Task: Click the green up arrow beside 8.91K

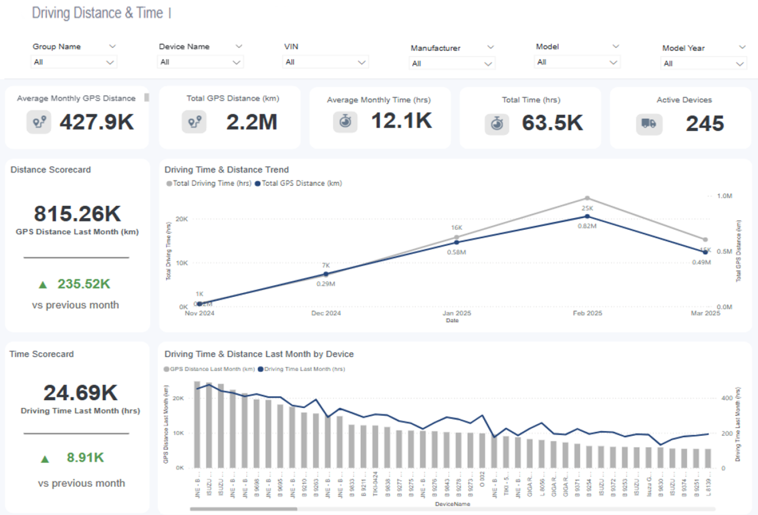Action: pyautogui.click(x=45, y=459)
